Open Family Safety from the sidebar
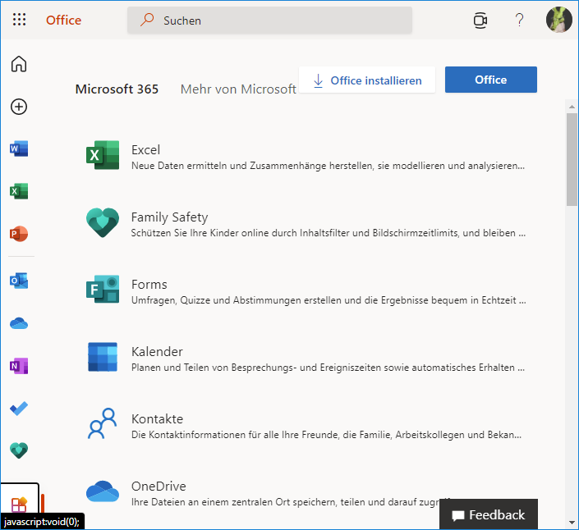579x530 pixels. pos(19,450)
